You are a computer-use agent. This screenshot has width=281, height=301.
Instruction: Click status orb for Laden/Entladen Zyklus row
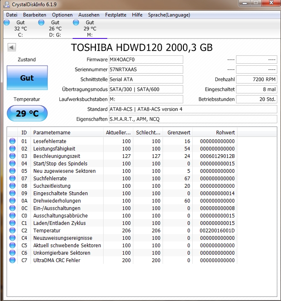point(12,223)
